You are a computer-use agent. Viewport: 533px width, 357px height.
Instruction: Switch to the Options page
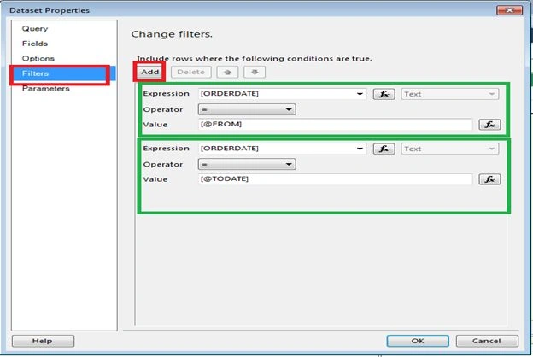click(x=38, y=58)
